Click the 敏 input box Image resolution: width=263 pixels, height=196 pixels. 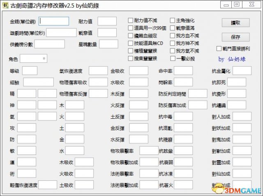(26, 150)
